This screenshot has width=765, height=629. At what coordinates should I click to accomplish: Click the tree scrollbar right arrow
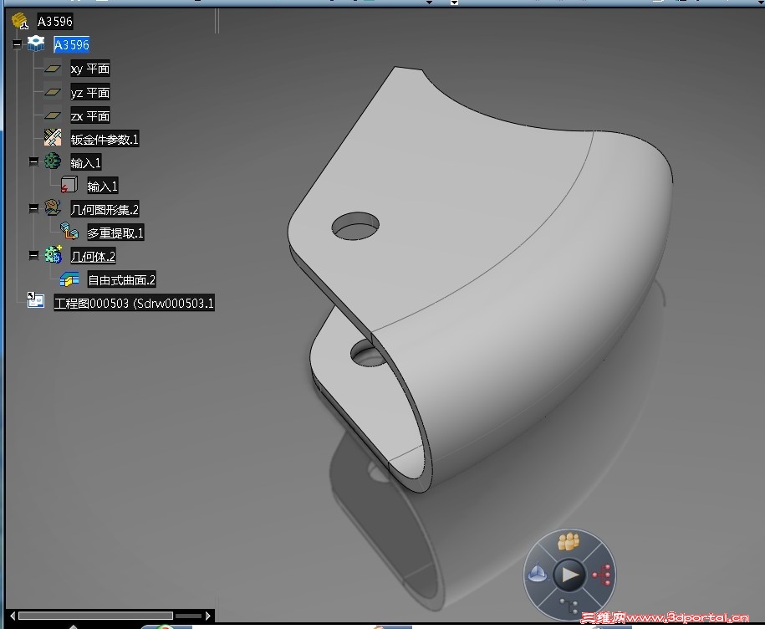[x=208, y=616]
